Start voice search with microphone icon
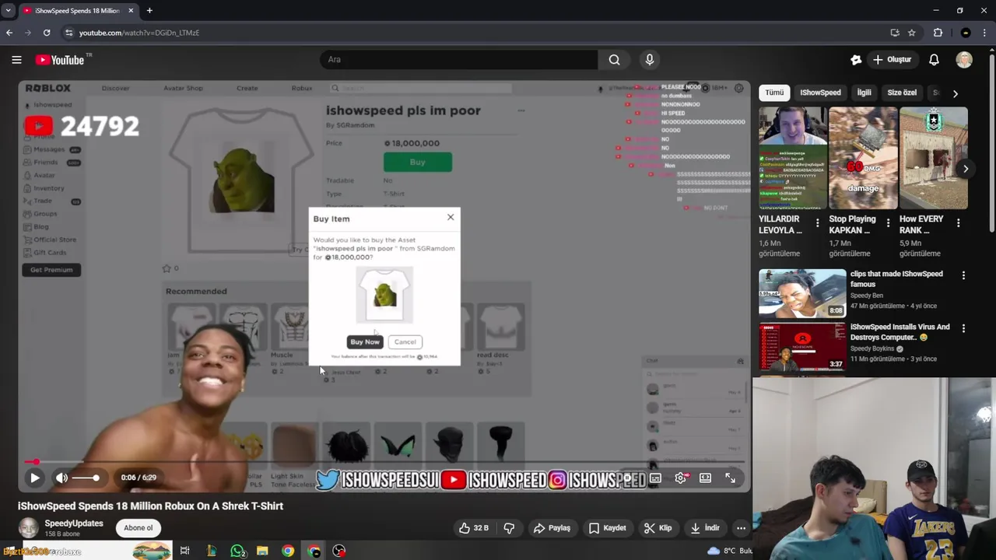This screenshot has width=996, height=560. pyautogui.click(x=650, y=60)
